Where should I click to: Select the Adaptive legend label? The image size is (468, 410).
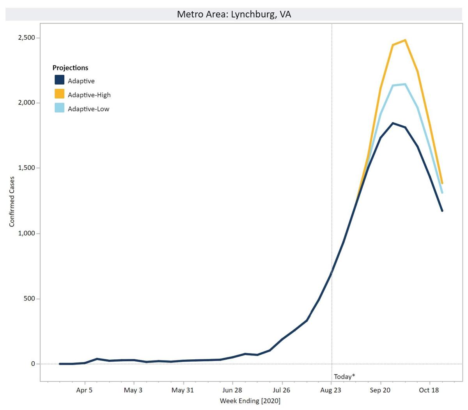click(x=81, y=81)
